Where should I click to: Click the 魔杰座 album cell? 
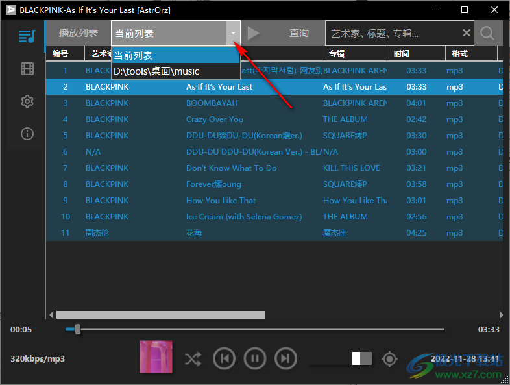tap(334, 232)
